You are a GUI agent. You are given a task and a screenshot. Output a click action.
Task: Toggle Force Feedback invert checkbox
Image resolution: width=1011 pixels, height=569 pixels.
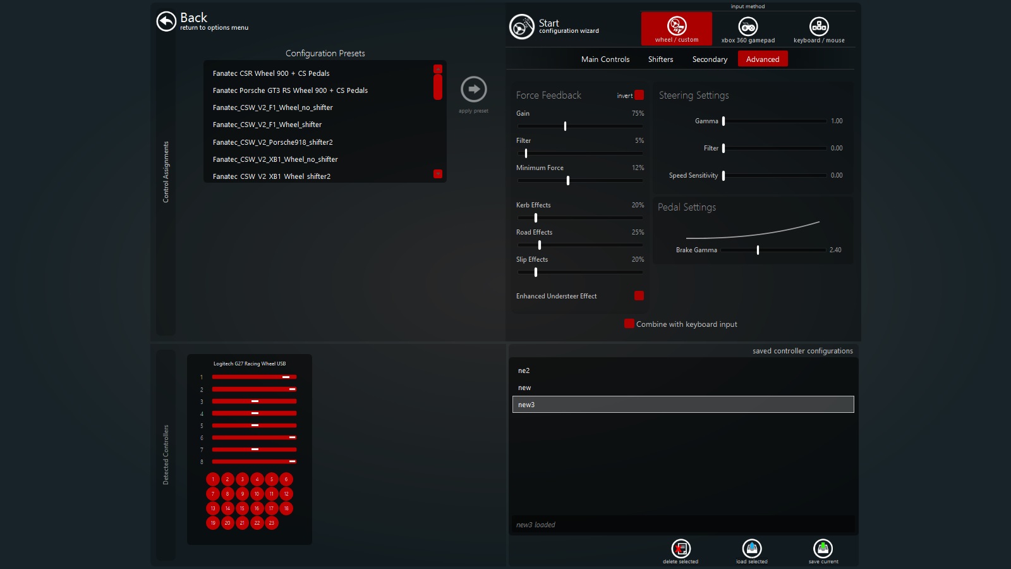pos(639,95)
